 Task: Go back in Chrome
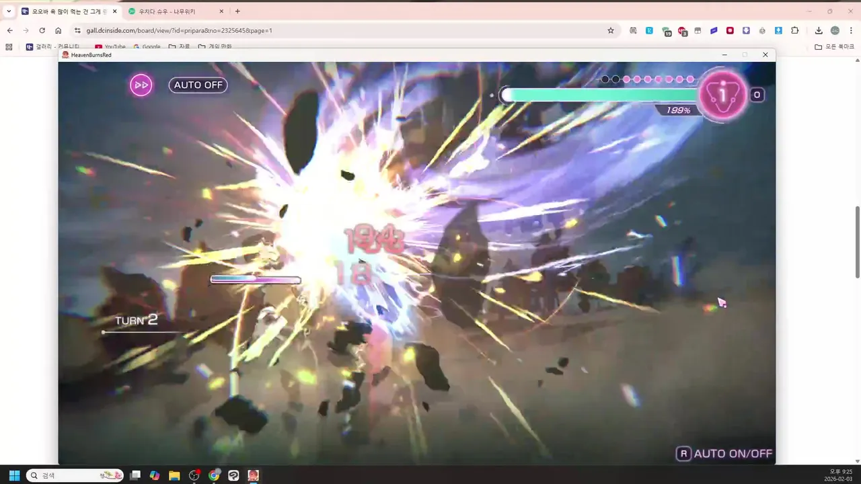coord(10,30)
